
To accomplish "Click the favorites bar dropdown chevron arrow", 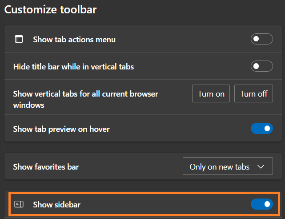I will click(x=261, y=167).
